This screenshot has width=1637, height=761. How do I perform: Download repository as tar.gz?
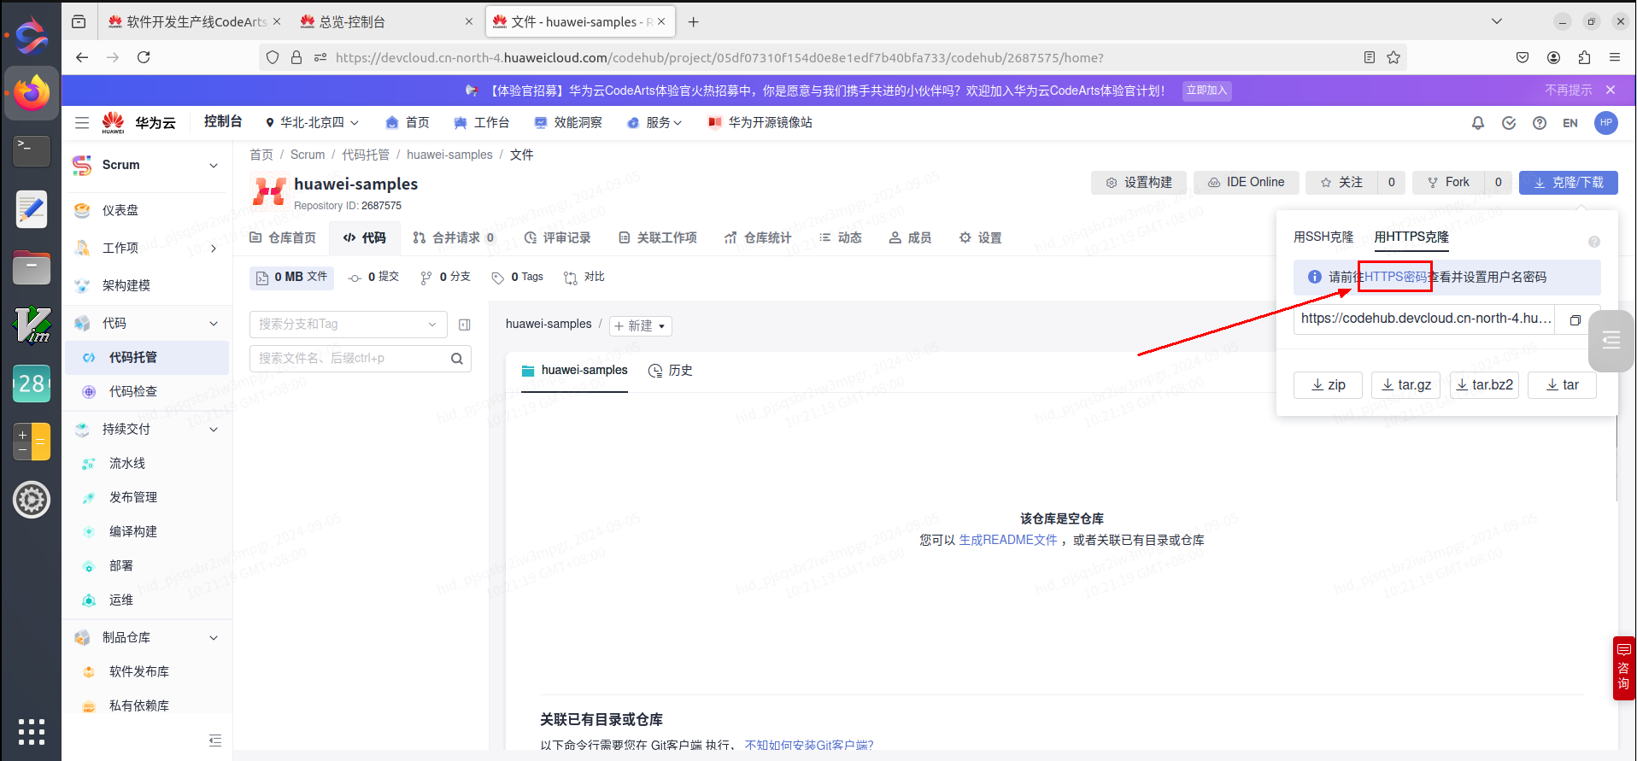(1406, 385)
